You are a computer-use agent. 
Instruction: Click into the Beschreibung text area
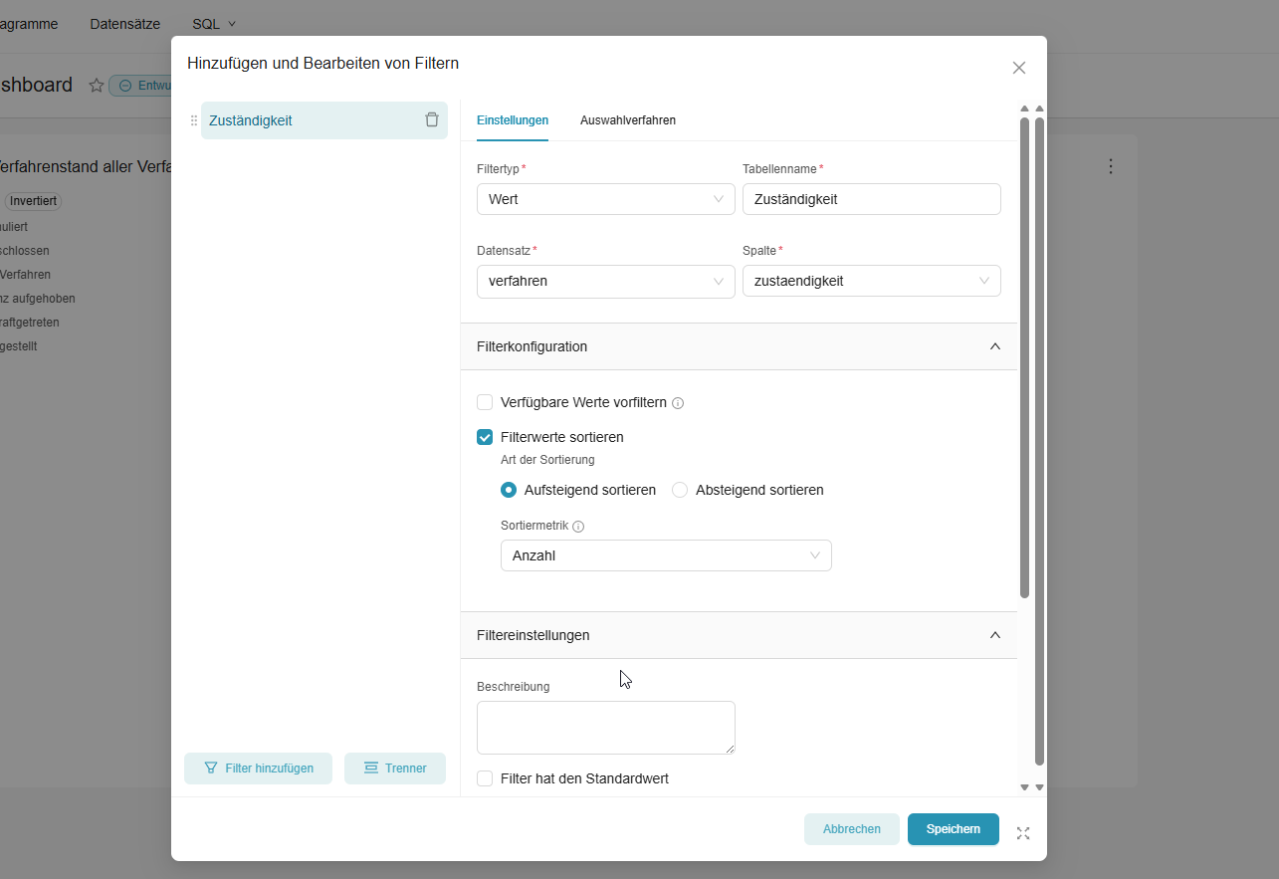click(x=605, y=727)
